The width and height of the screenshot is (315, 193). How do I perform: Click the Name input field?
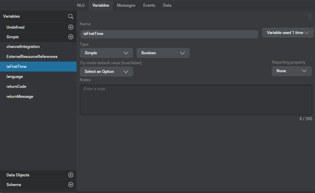169,34
